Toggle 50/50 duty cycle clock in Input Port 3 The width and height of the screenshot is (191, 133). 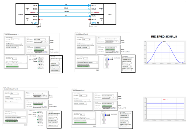point(107,106)
